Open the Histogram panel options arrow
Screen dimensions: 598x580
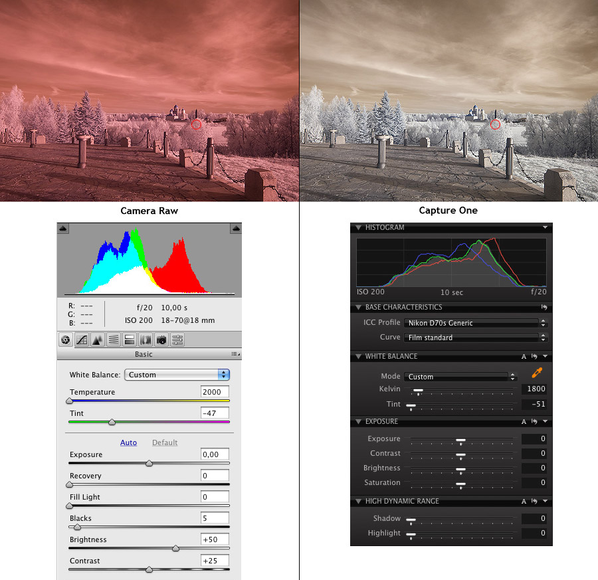click(x=546, y=227)
